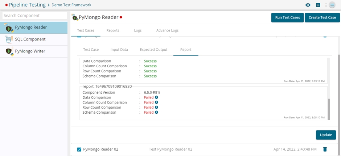Uncheck the PyMongo Reader 02 checkbox

coord(79,149)
